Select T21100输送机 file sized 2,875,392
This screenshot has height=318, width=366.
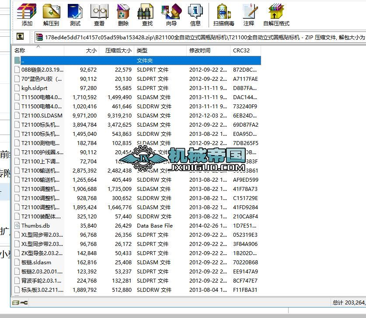pos(137,171)
